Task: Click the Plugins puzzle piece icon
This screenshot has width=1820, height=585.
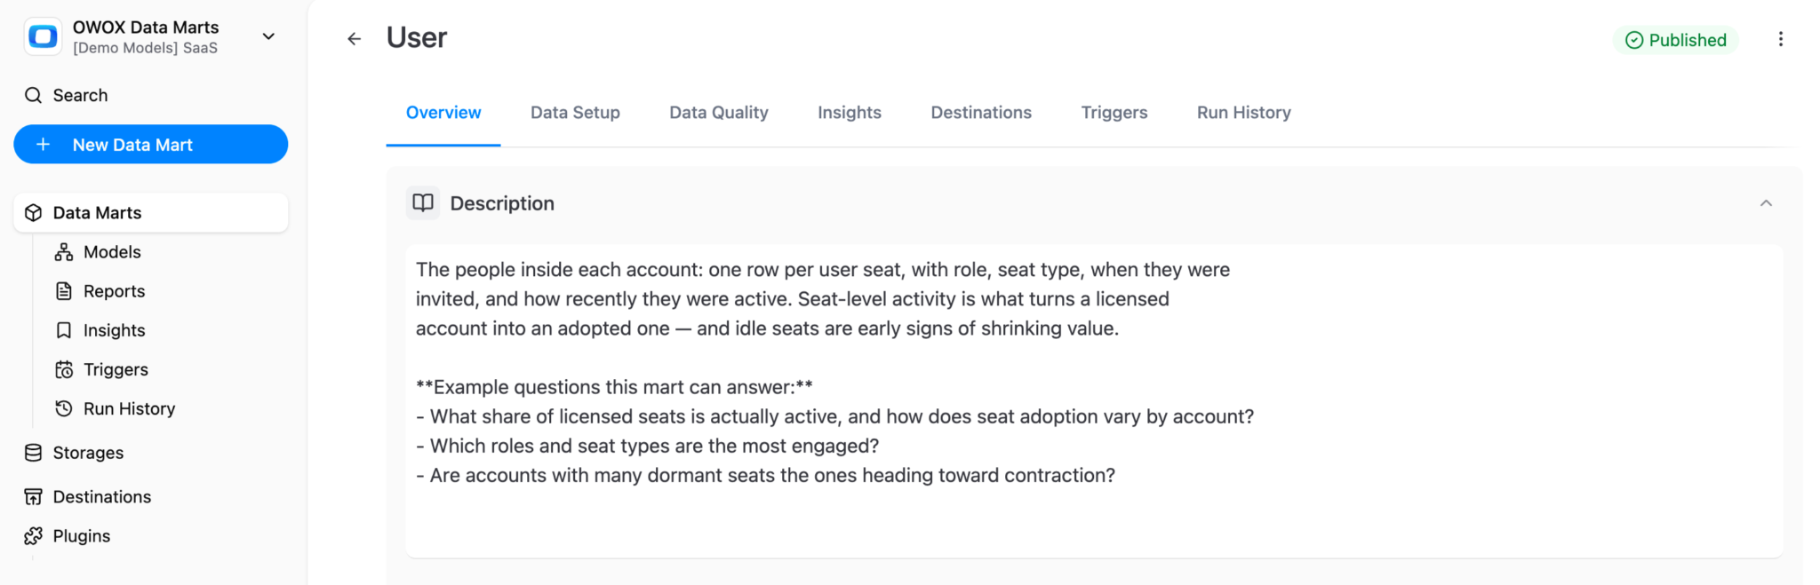Action: click(33, 536)
